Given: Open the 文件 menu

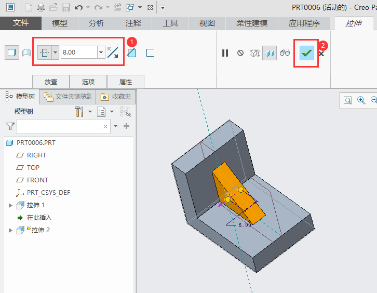Looking at the screenshot, I should (21, 23).
